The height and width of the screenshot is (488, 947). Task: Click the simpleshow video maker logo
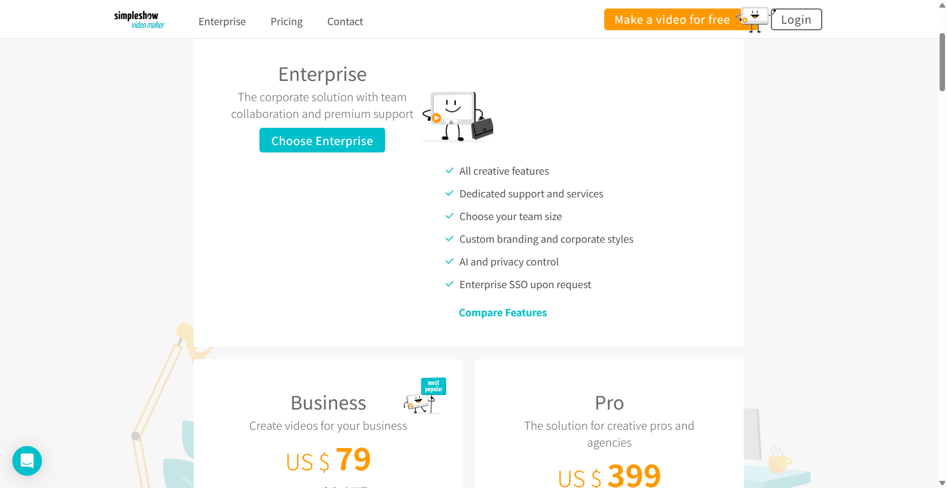[139, 19]
